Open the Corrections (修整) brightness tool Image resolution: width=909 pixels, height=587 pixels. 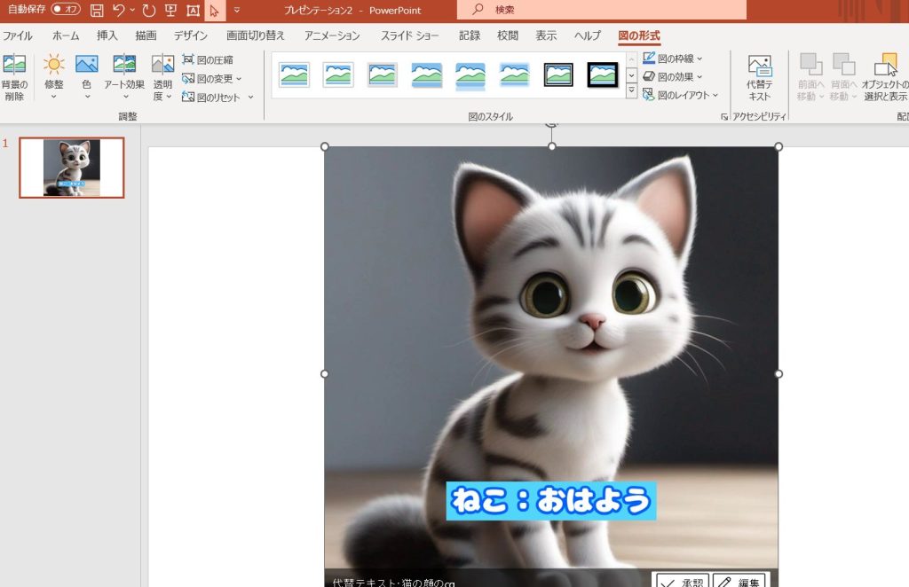pos(54,66)
